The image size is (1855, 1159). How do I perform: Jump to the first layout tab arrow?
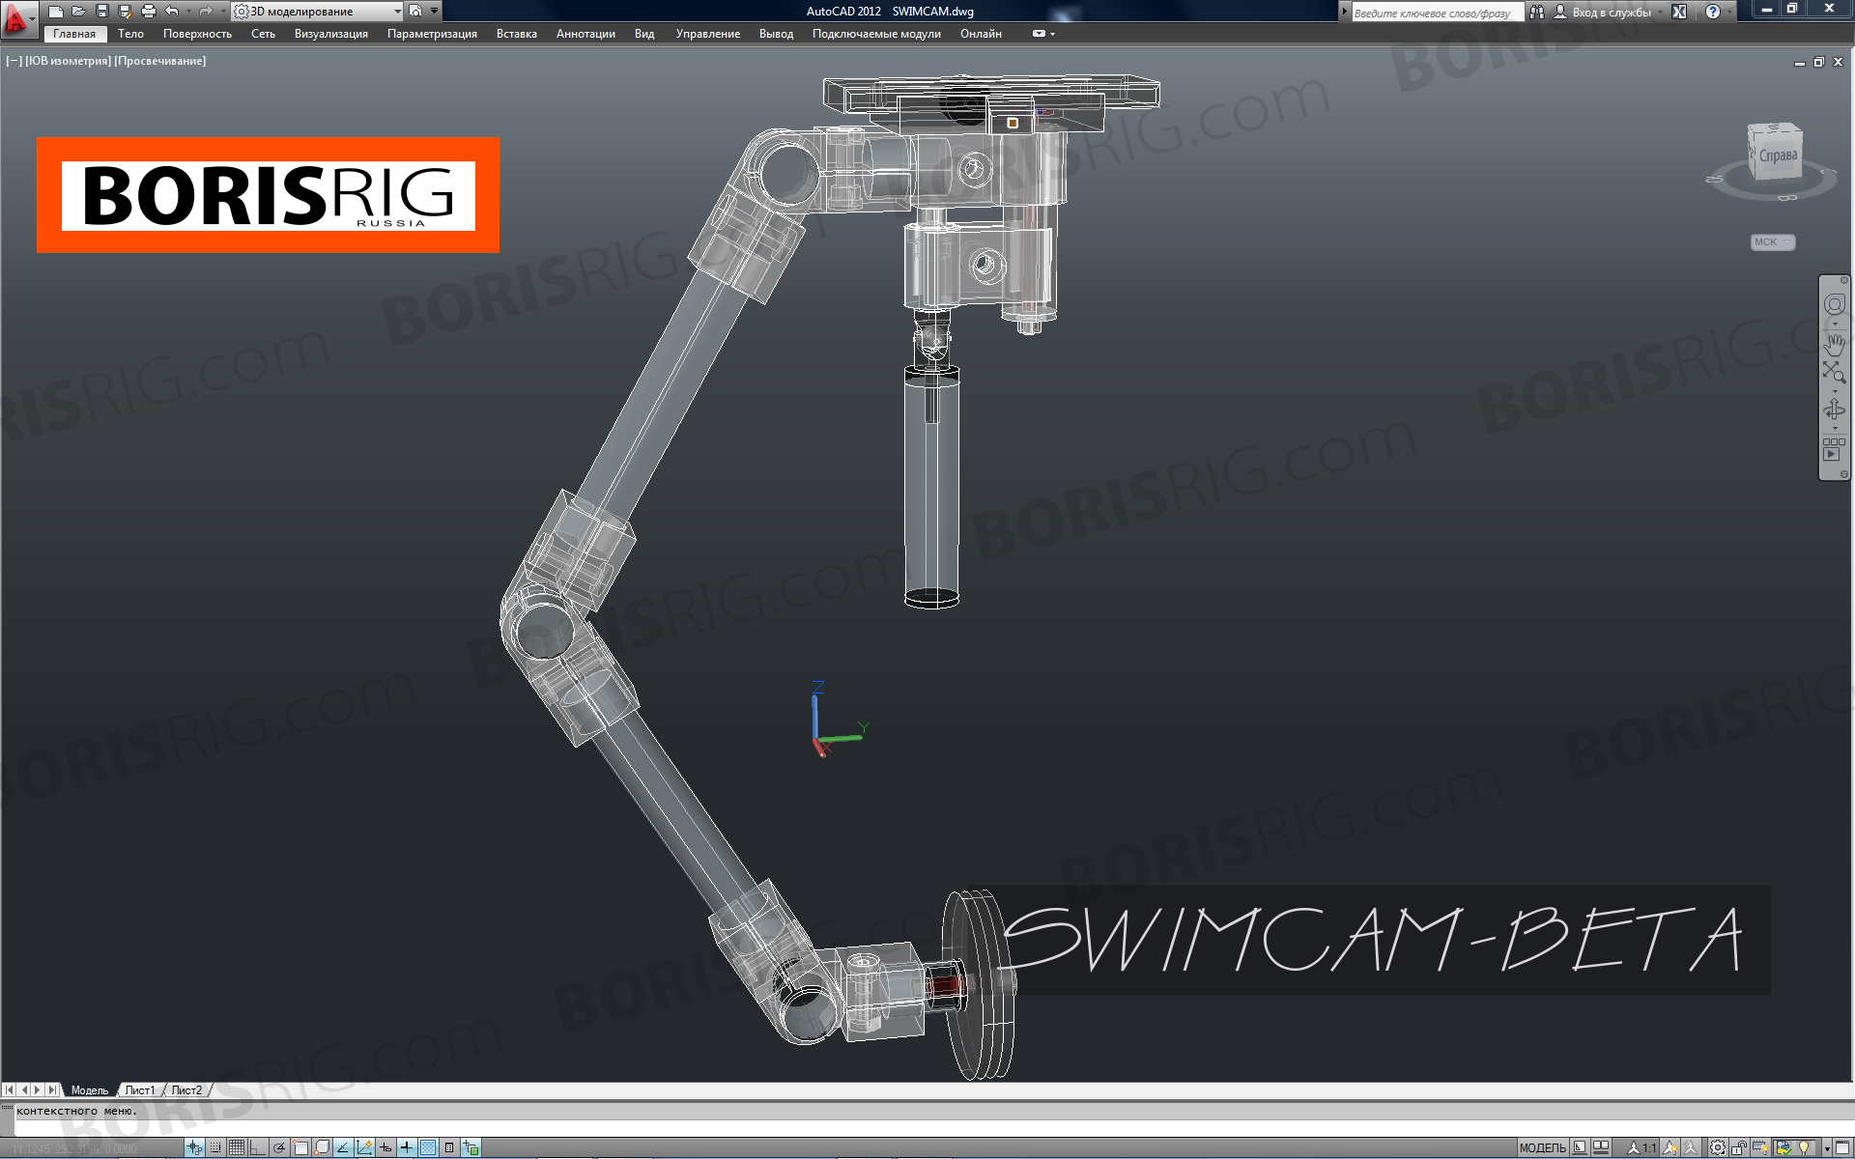click(10, 1090)
